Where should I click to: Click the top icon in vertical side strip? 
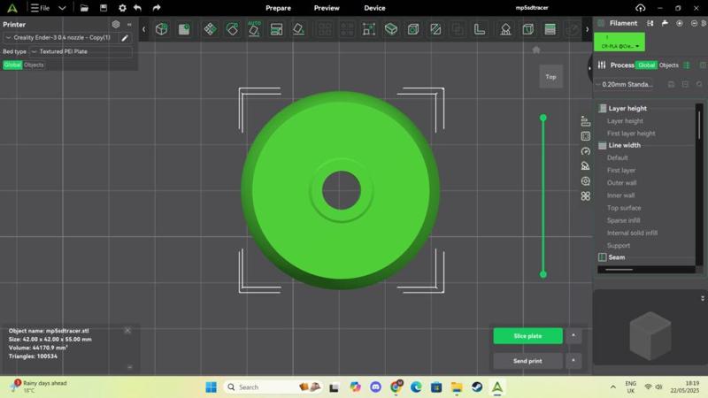pyautogui.click(x=585, y=121)
